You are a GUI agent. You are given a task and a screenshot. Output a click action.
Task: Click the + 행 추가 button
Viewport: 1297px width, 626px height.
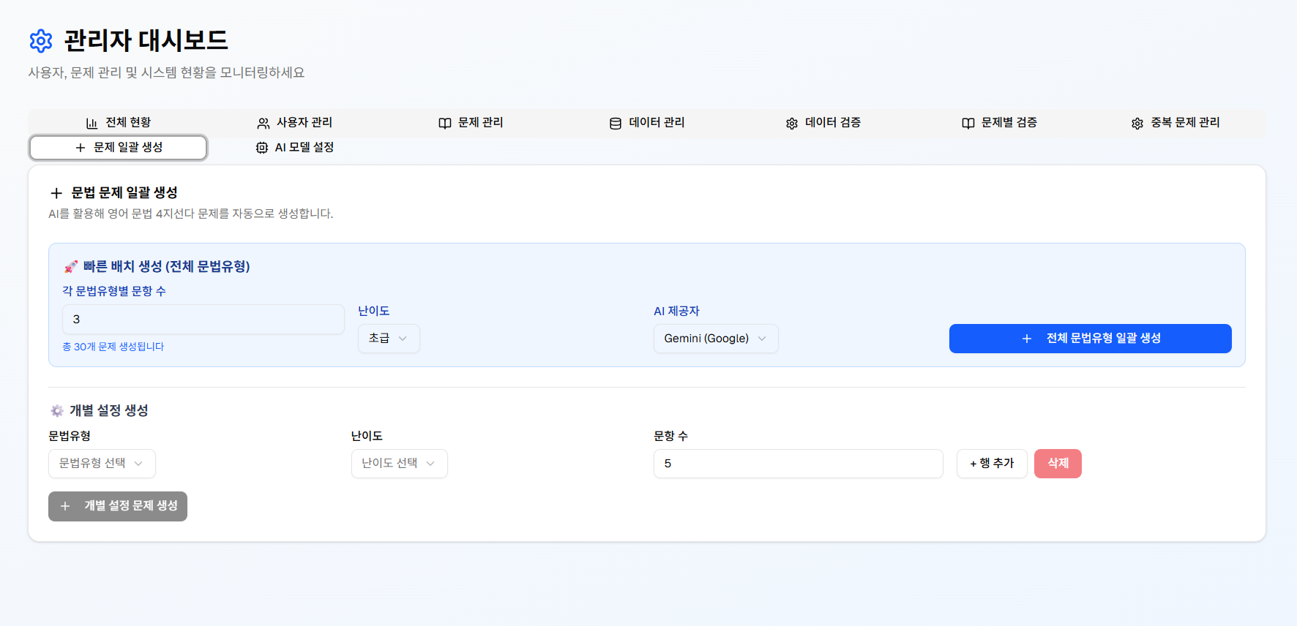point(992,464)
